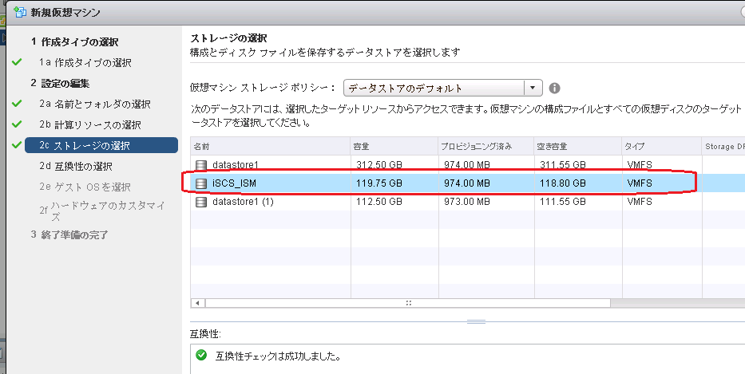Go to step 1a 作成タイプの選択
The width and height of the screenshot is (745, 374).
tap(85, 62)
